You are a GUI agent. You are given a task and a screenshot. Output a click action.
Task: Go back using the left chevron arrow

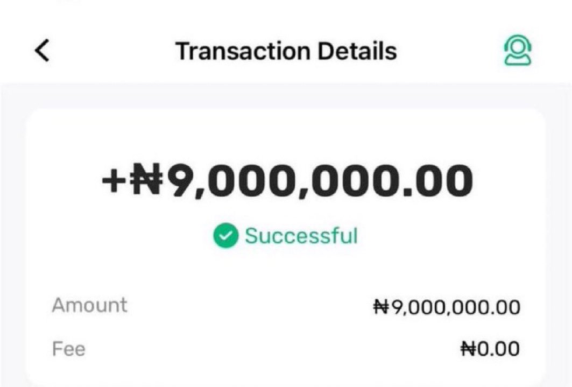(x=43, y=51)
